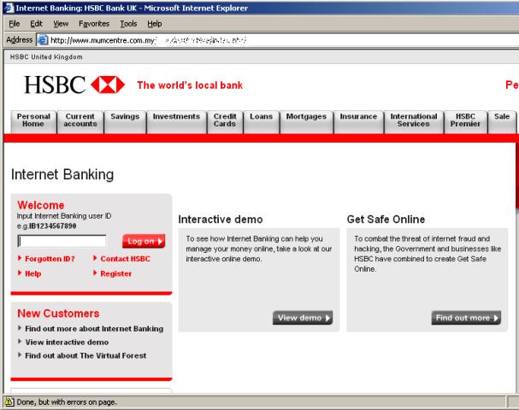Open the Credit Cards tab

click(225, 121)
